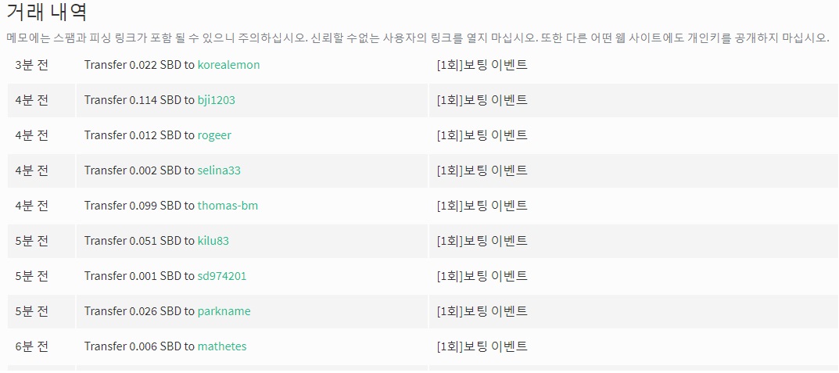Open the parkname account link
This screenshot has width=839, height=373.
224,311
